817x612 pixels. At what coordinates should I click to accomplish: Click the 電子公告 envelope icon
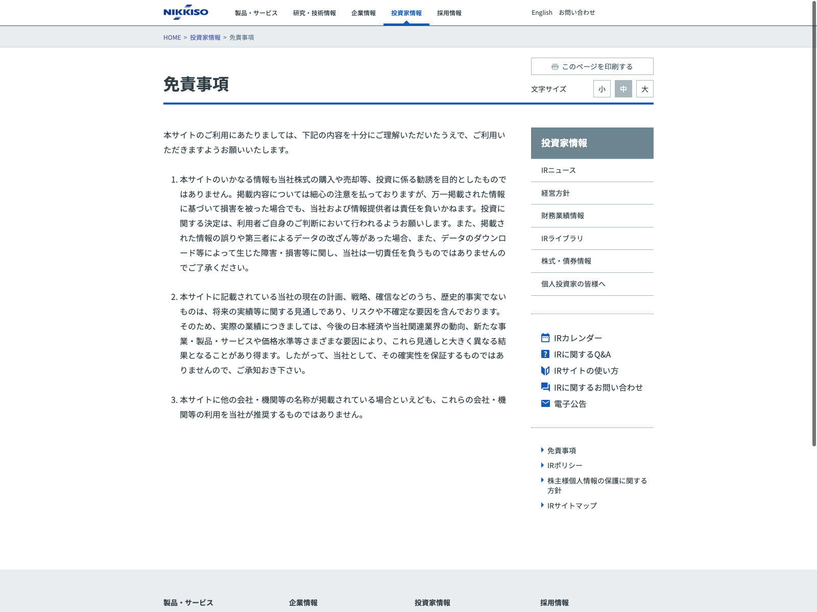[545, 403]
